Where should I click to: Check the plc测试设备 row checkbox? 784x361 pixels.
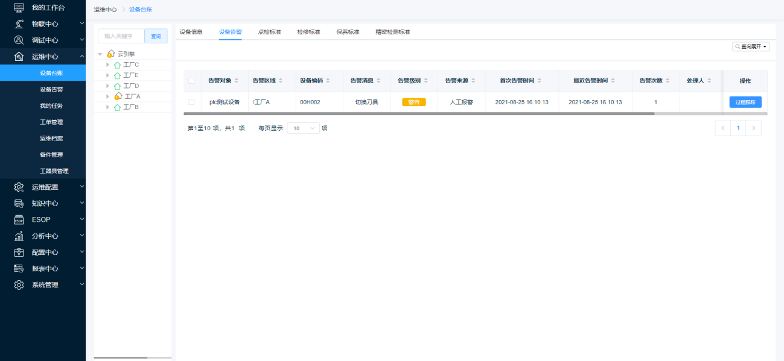pos(191,102)
